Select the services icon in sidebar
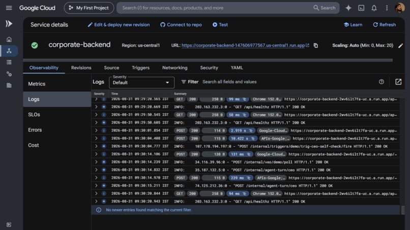410x230 pixels. coord(9,51)
